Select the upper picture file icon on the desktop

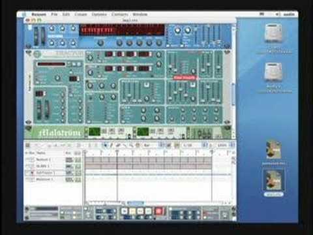[273, 150]
